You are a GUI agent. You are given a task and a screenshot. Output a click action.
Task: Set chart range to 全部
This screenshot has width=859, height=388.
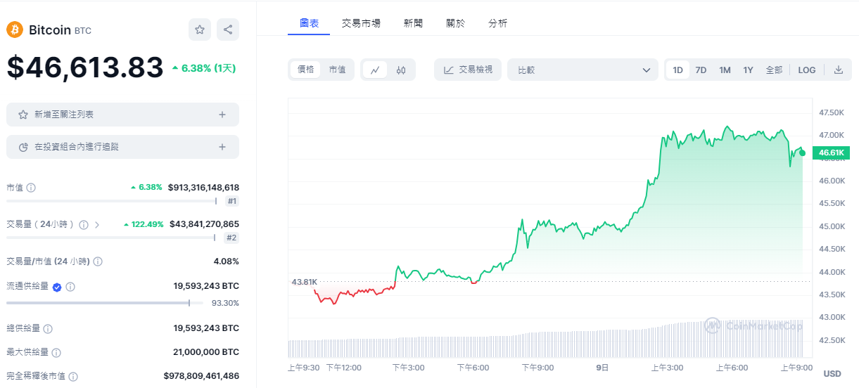(x=774, y=70)
